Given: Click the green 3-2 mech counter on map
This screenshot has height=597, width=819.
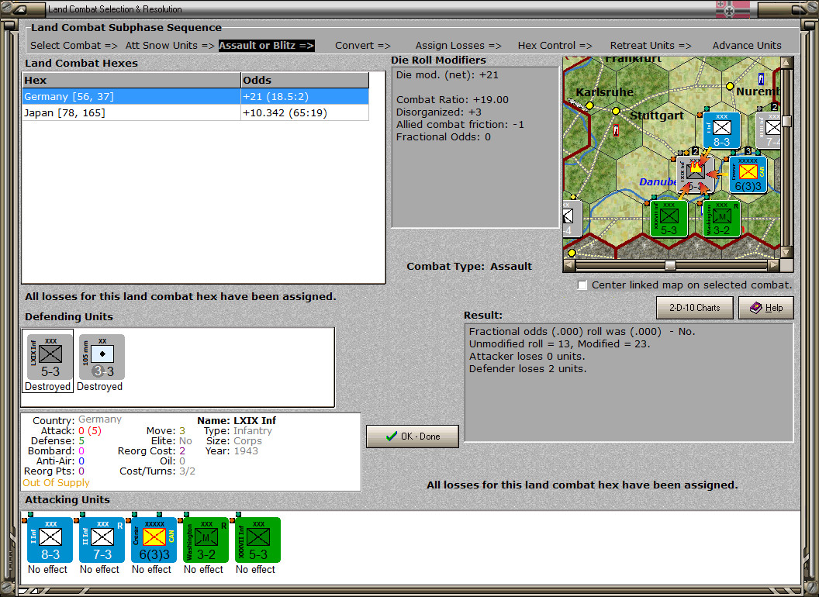Looking at the screenshot, I should (721, 219).
